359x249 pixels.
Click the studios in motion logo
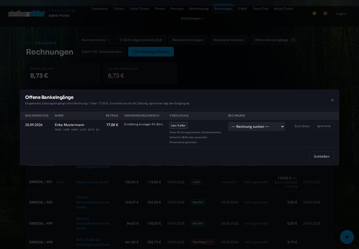[26, 14]
